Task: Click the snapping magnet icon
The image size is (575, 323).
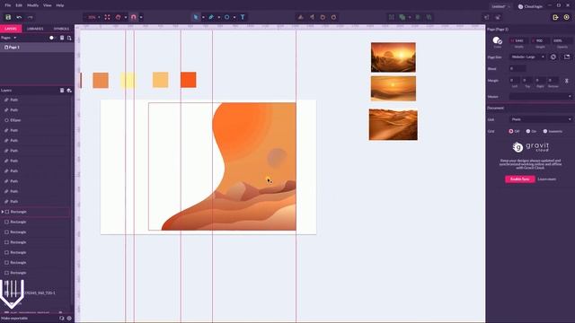Action: pos(134,17)
